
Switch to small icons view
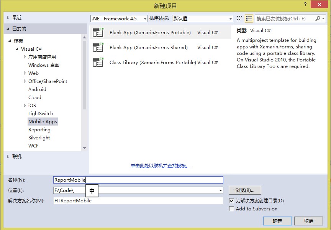(x=239, y=18)
